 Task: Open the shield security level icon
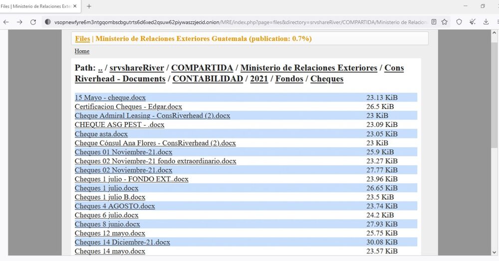(x=459, y=22)
